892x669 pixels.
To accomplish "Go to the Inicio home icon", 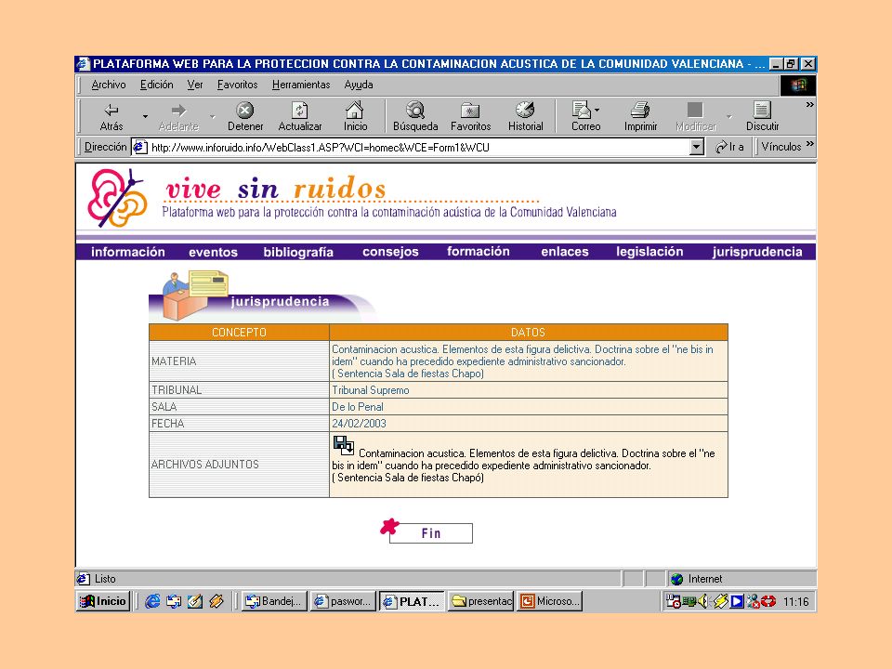I will 355,117.
